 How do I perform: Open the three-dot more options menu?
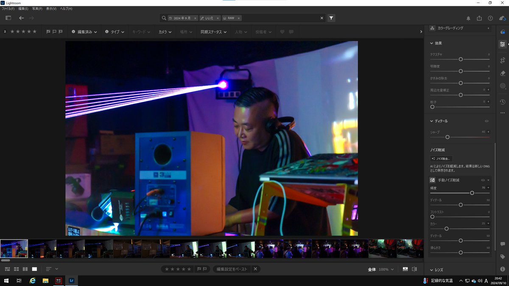point(503,113)
